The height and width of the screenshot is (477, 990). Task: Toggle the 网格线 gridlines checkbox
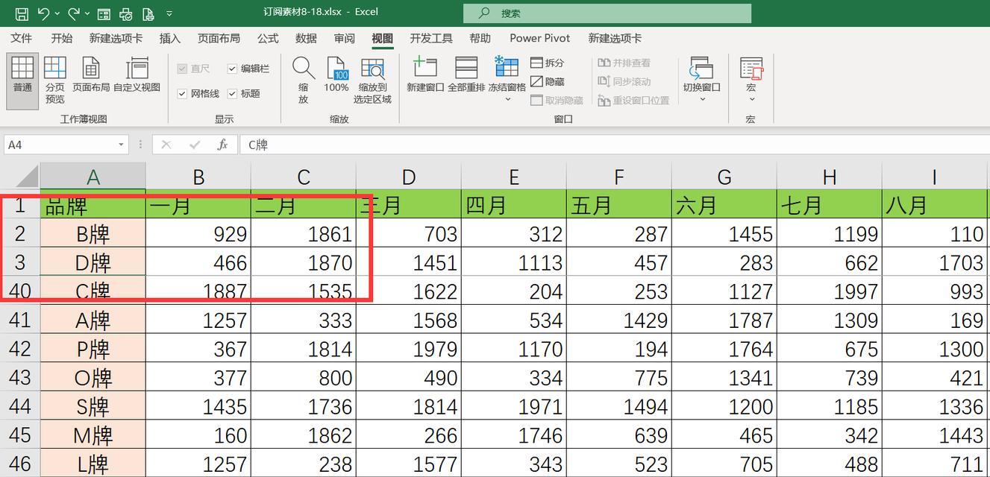pyautogui.click(x=182, y=93)
